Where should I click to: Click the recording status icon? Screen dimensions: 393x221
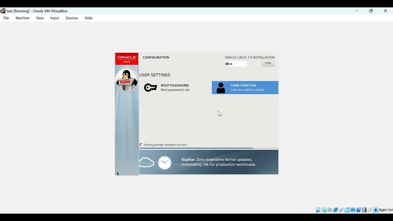[x=358, y=210]
